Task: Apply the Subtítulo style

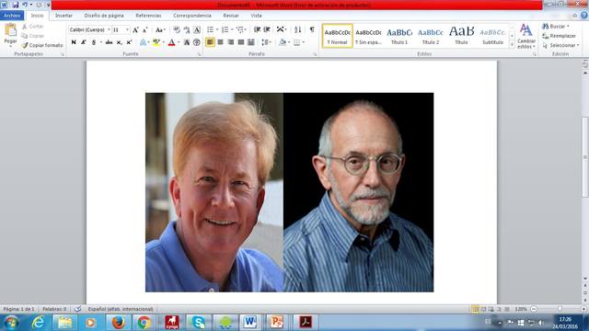Action: 492,36
